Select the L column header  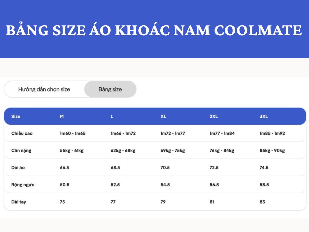point(111,116)
